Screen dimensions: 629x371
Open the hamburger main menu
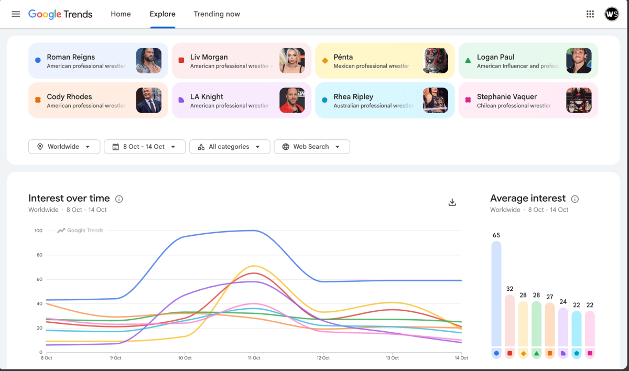[16, 14]
